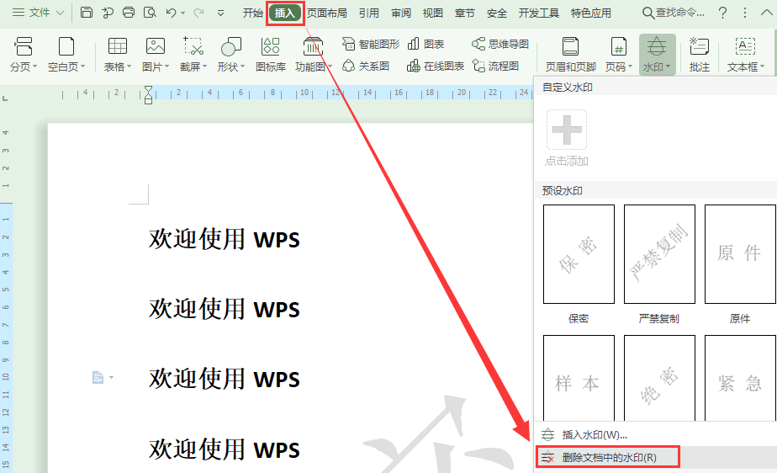
Task: Insert an 在线图表 online chart
Action: click(436, 66)
